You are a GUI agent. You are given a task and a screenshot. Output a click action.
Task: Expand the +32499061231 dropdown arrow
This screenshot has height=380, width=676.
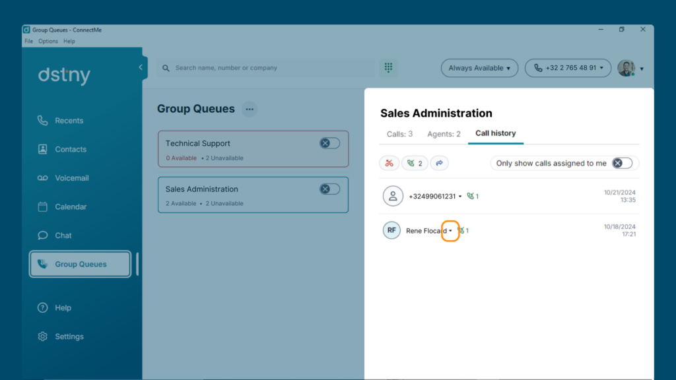coord(460,197)
